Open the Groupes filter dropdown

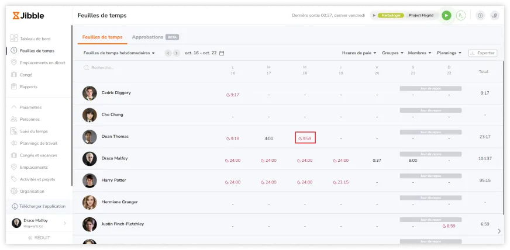(x=392, y=53)
